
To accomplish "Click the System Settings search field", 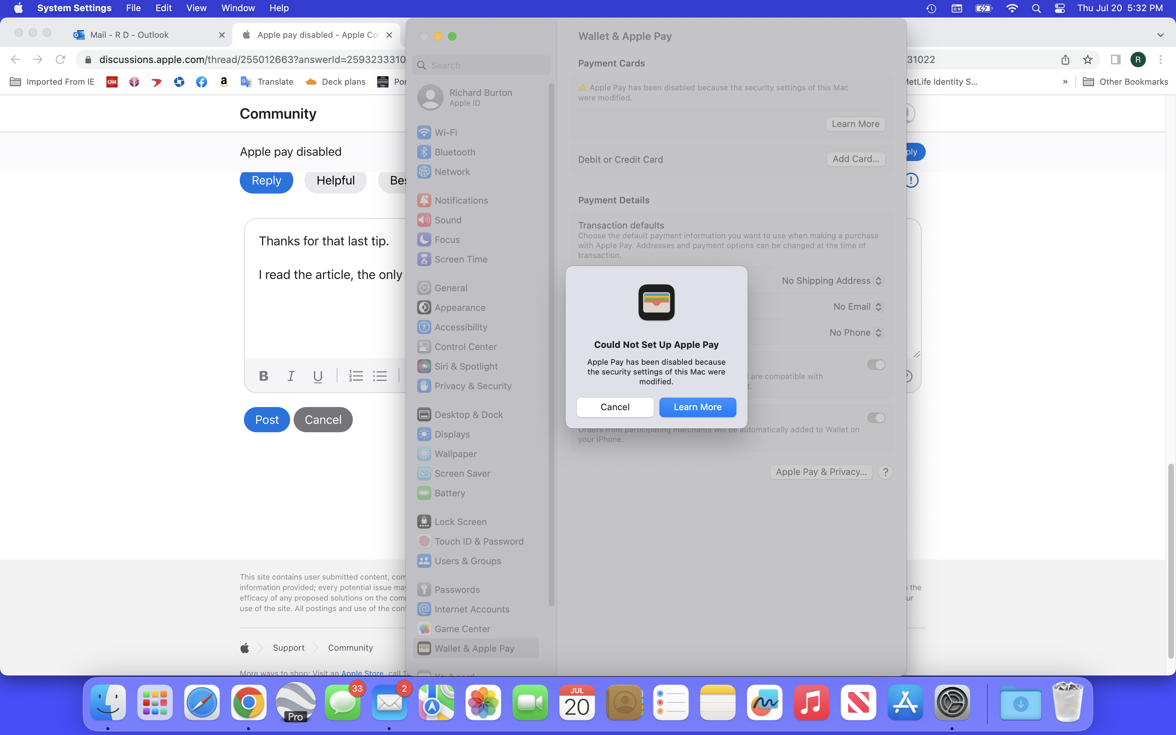I will point(481,65).
